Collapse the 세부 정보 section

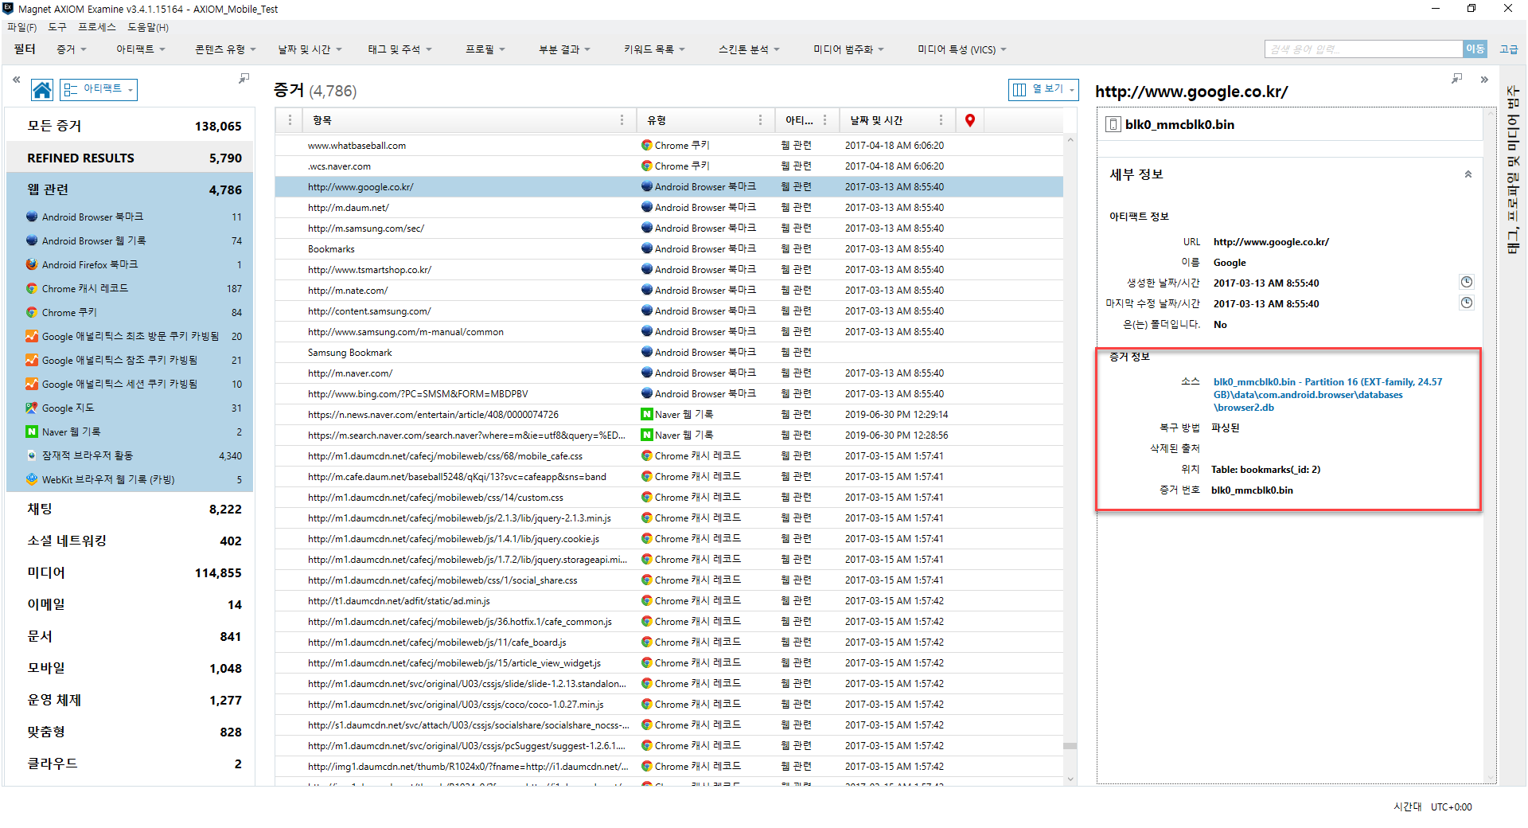pyautogui.click(x=1468, y=174)
